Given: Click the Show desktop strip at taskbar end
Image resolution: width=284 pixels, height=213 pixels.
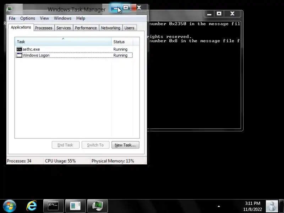Looking at the screenshot, I should tap(282, 206).
